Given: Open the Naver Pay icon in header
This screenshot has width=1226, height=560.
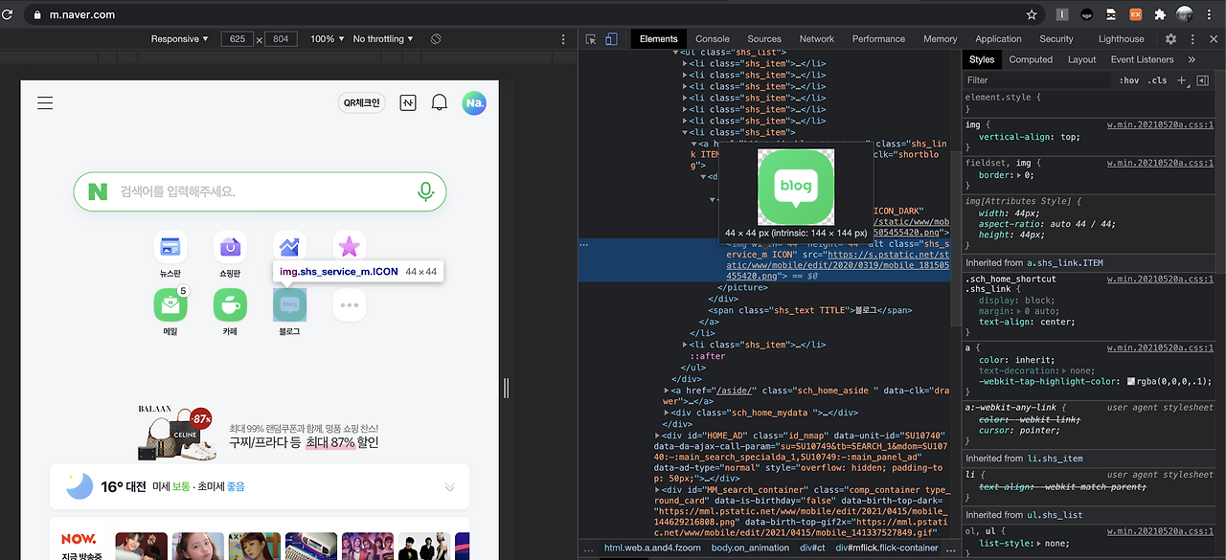Looking at the screenshot, I should 408,102.
